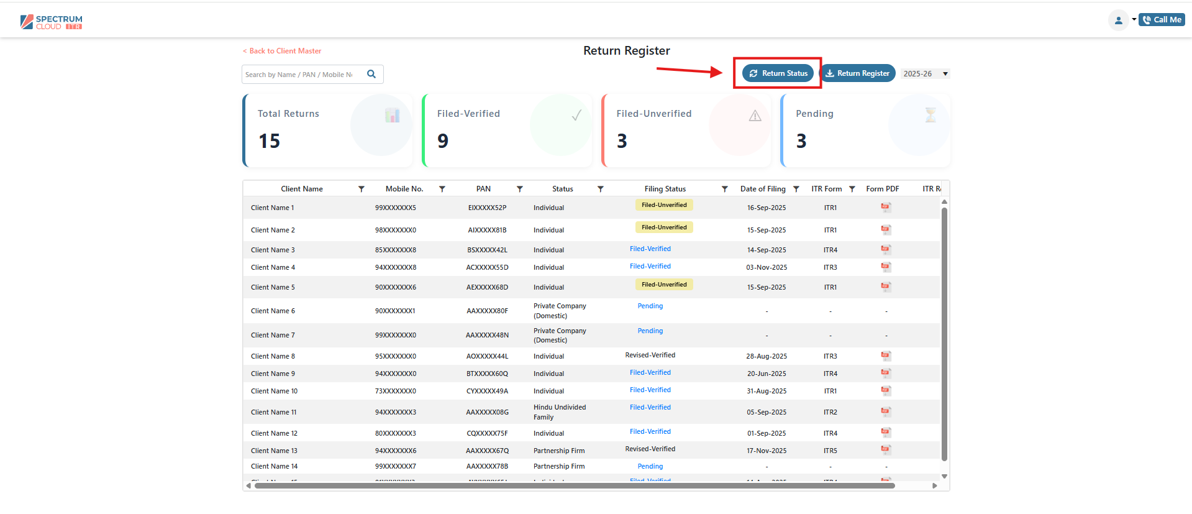Viewport: 1192px width, 514px height.
Task: Click the Return Status button
Action: click(x=778, y=73)
